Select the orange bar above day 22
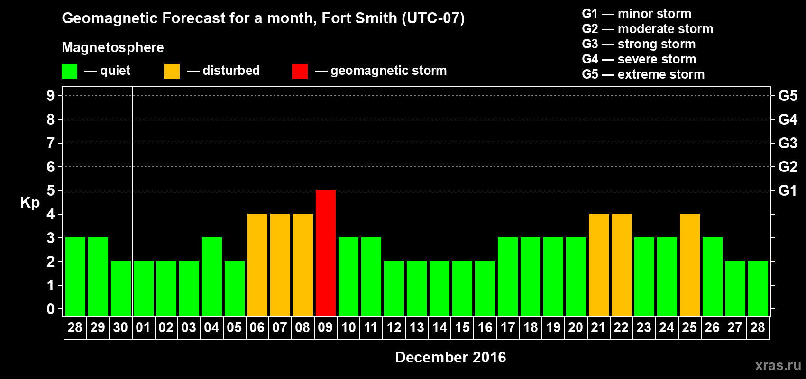Screen dimensions: 806x379 (x=622, y=265)
